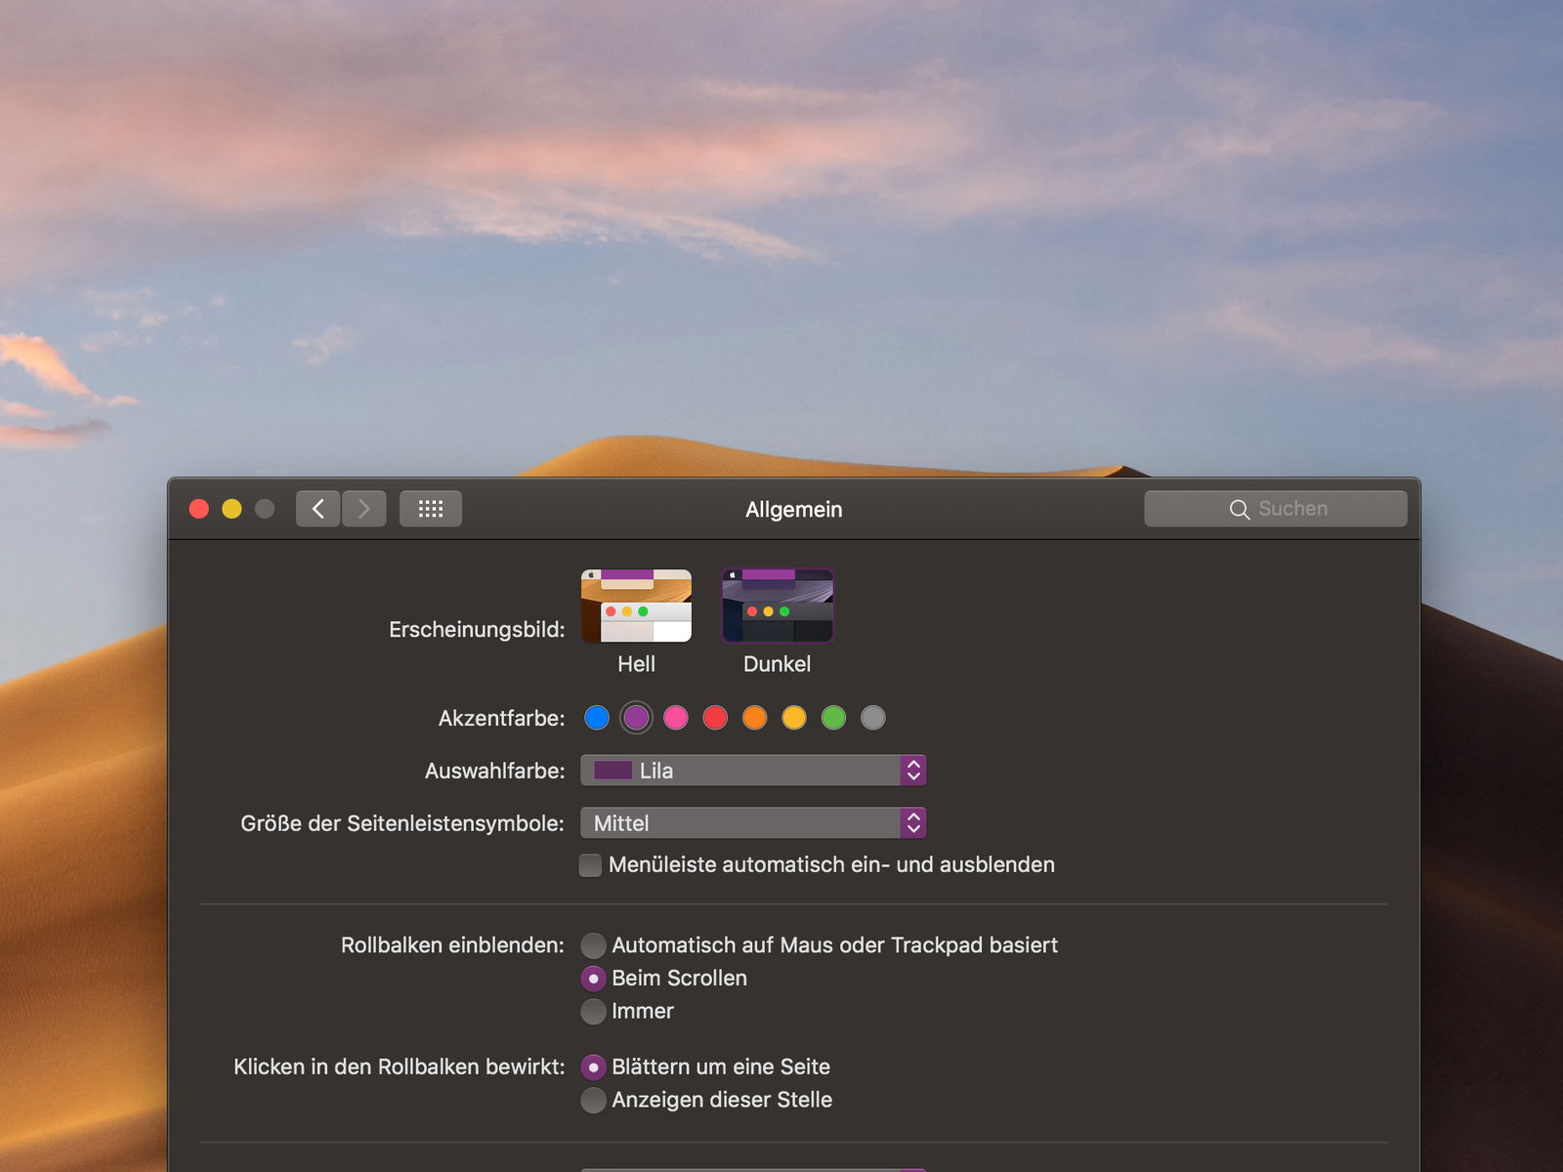Choose the graphite accent color

[873, 718]
